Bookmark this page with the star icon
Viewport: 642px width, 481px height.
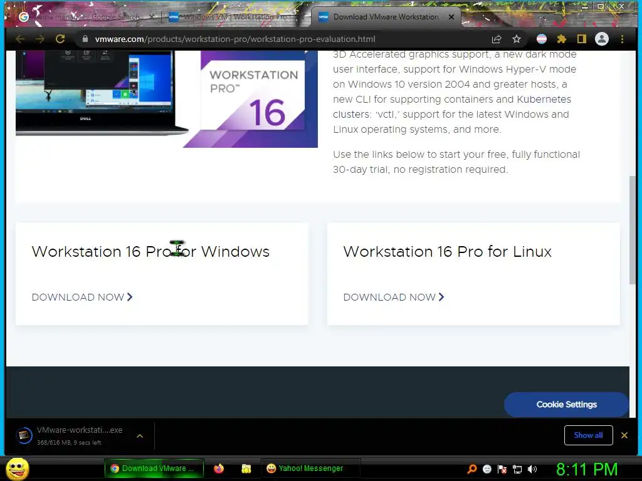(x=517, y=39)
